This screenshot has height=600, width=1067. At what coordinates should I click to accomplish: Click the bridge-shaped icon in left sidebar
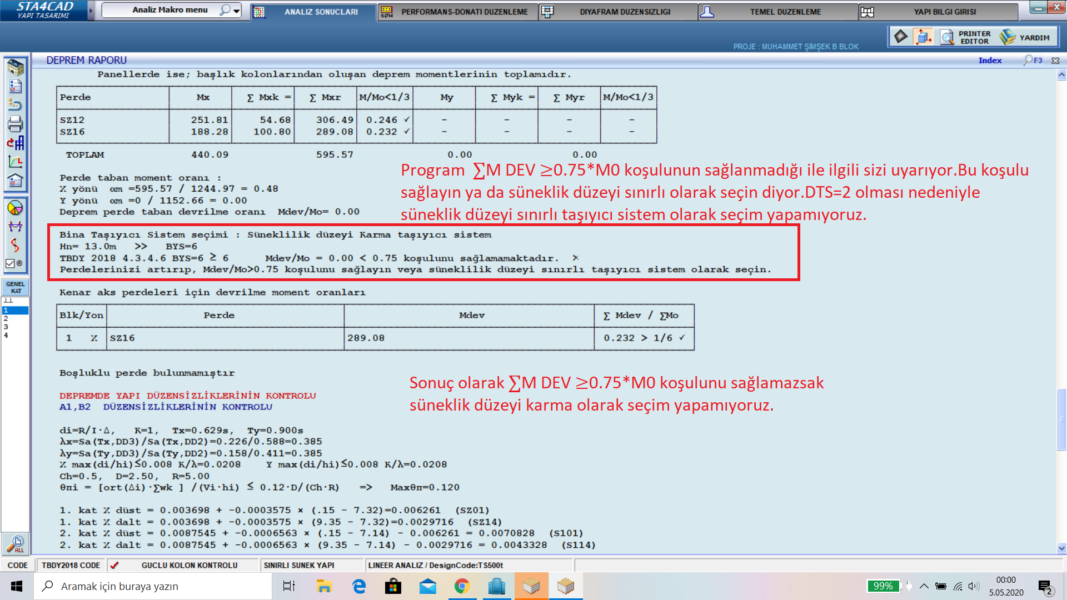pyautogui.click(x=15, y=226)
